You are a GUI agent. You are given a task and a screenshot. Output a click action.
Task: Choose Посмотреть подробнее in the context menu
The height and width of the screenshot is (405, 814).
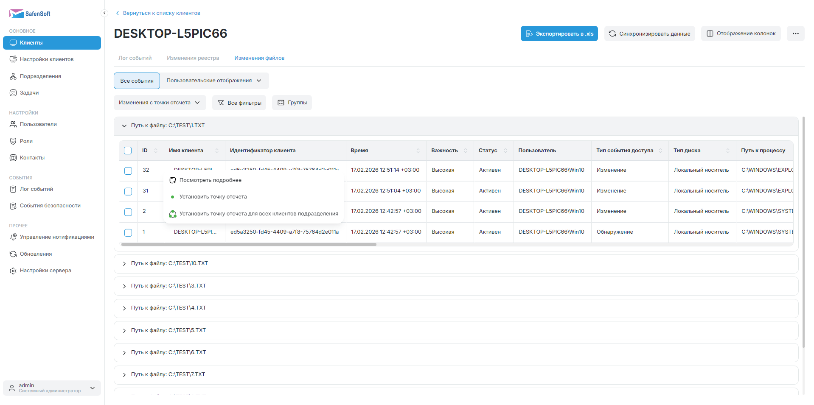pos(211,180)
